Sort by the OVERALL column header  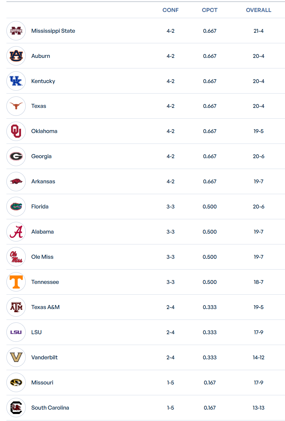(258, 10)
